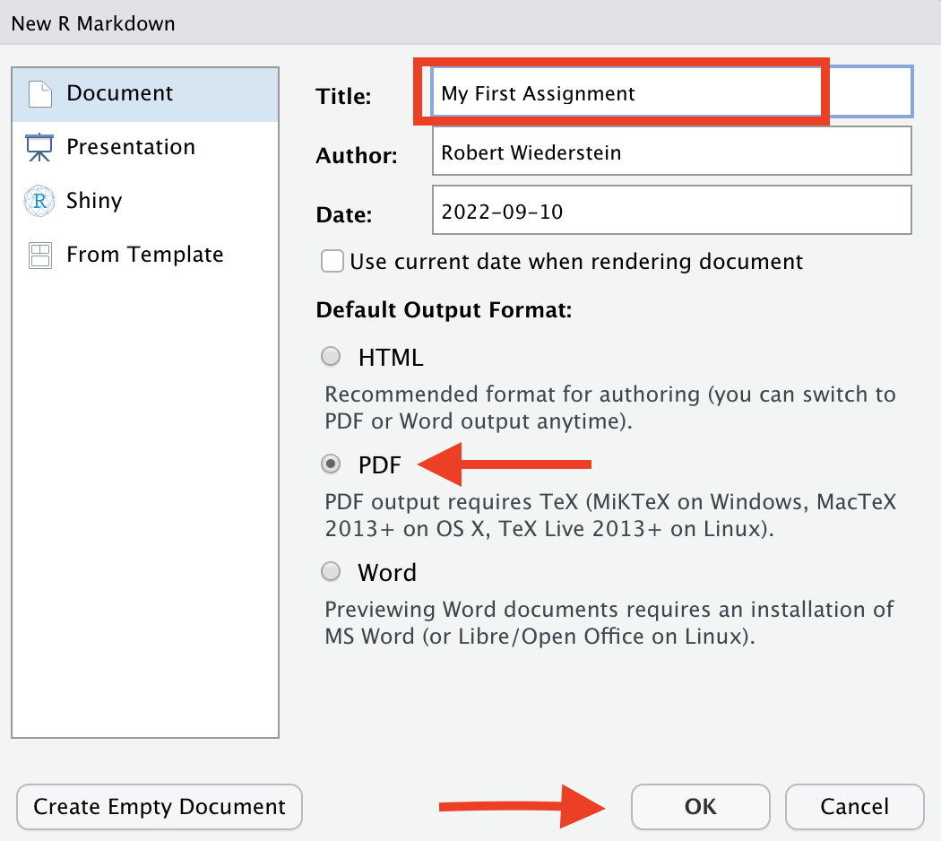
Task: Click the HTML format label text
Action: [x=391, y=357]
